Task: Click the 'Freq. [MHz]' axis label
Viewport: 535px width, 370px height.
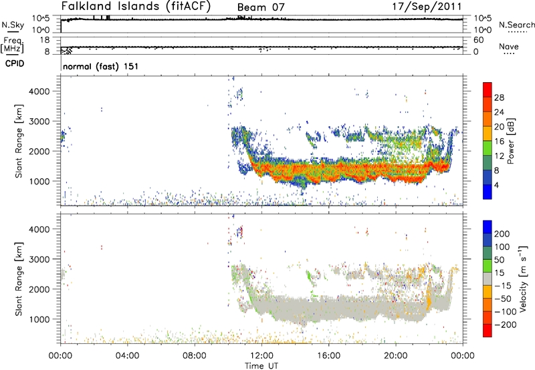Action: [x=12, y=45]
